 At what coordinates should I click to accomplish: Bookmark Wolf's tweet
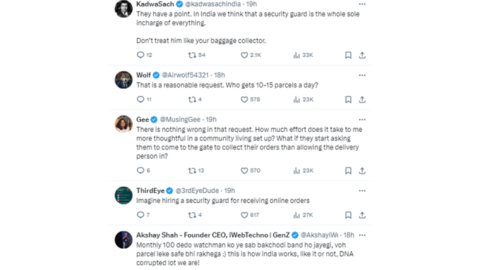click(x=348, y=99)
